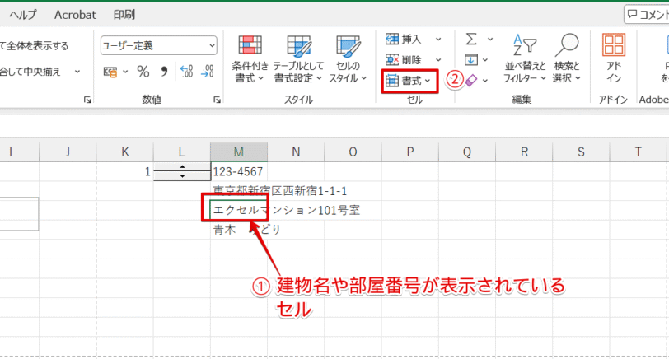Click セルを結合して中央揃え merge button

click(30, 72)
